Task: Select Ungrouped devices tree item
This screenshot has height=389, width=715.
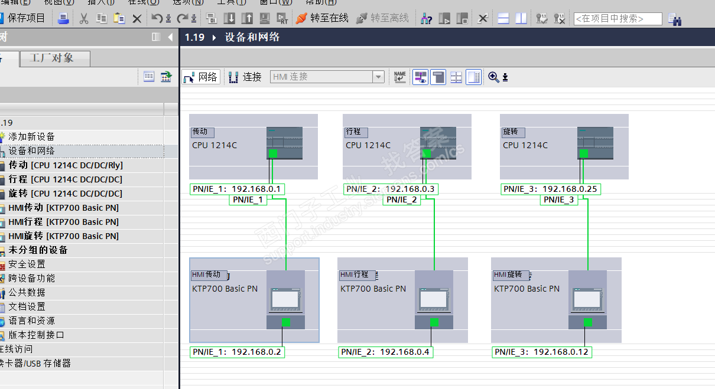Action: point(38,250)
